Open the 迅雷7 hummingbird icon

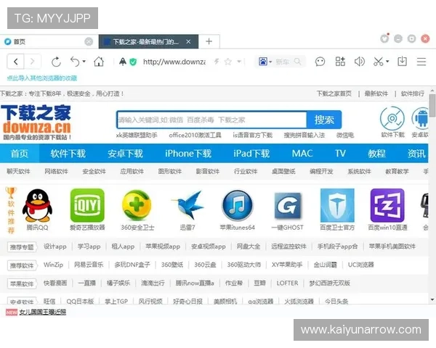[x=188, y=205]
